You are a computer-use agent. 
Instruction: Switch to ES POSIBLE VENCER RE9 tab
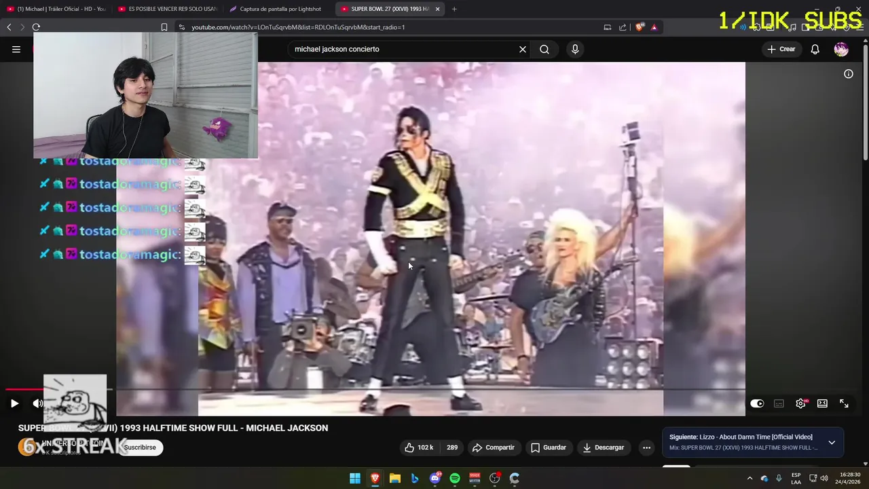[x=167, y=9]
